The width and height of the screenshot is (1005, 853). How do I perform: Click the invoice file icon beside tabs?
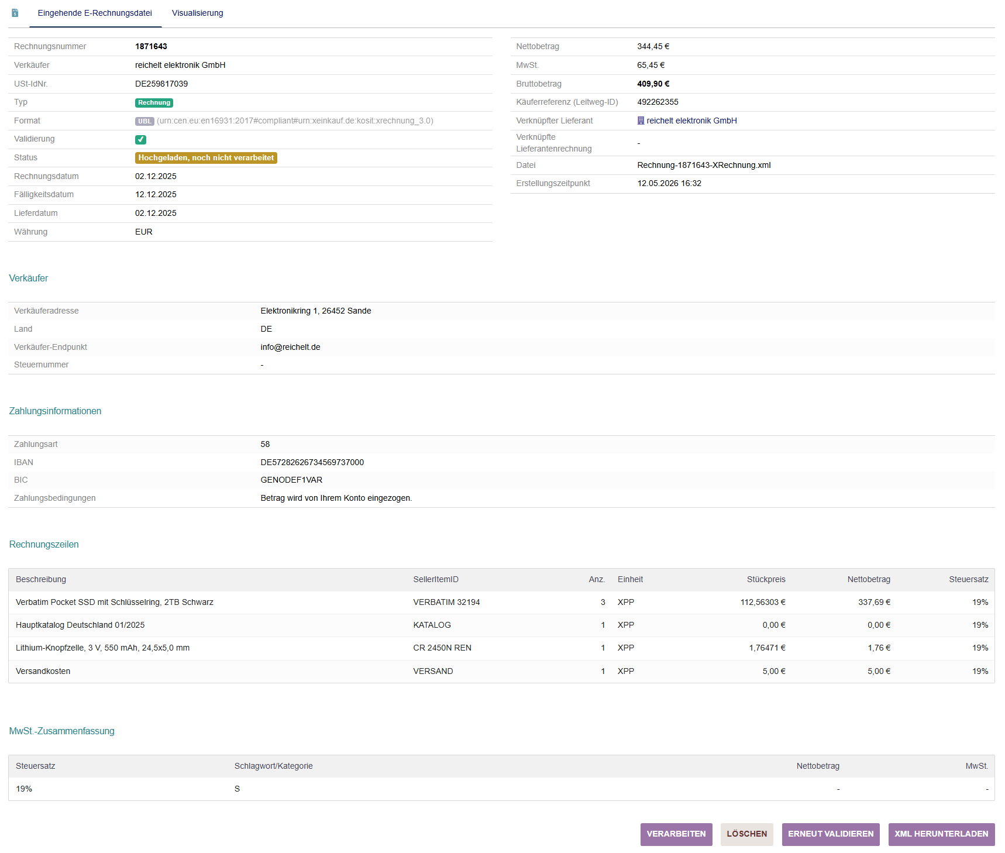pos(15,13)
